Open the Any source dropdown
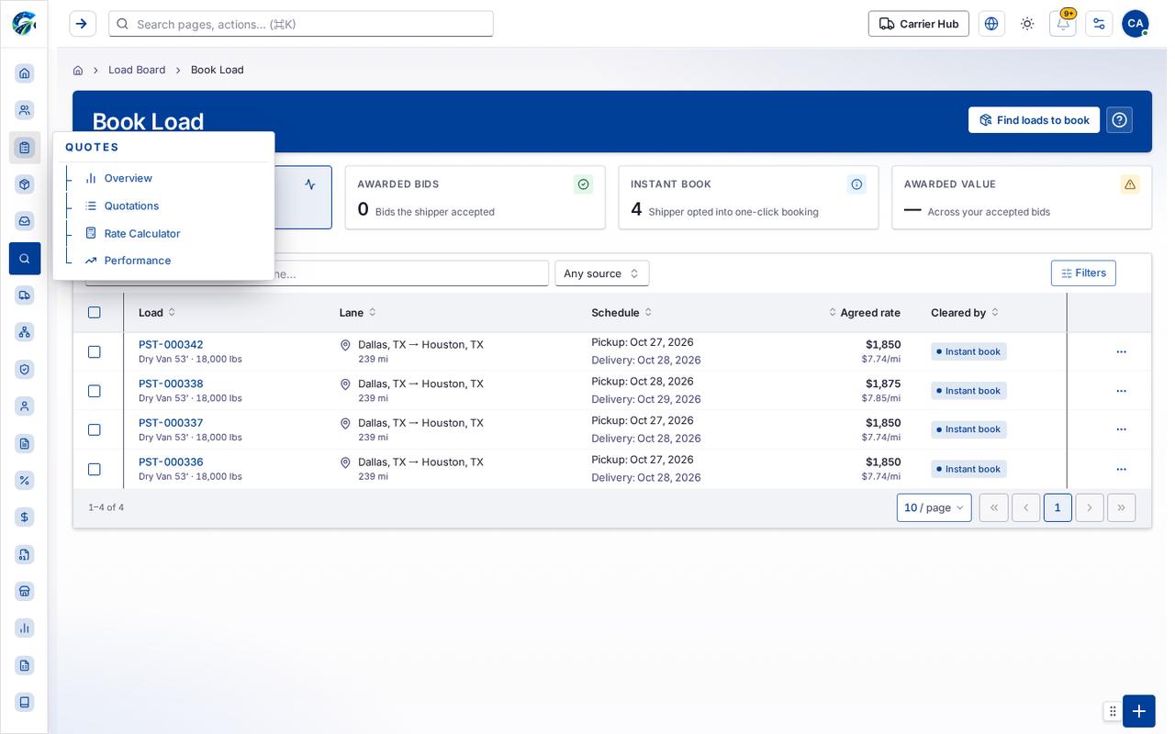This screenshot has width=1175, height=734. click(x=602, y=273)
